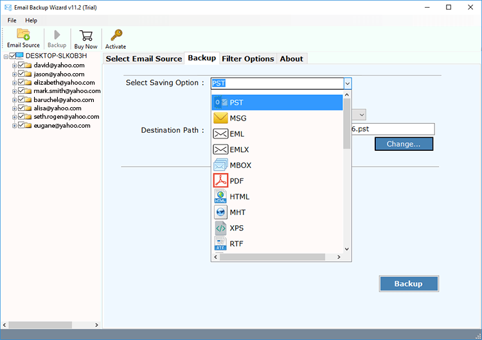Uncheck jason@yahoo.com checkbox
The height and width of the screenshot is (340, 482).
21,74
